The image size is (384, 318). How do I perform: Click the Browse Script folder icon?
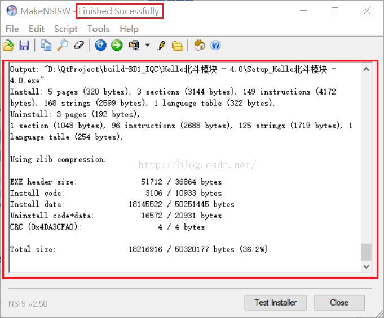coord(178,46)
